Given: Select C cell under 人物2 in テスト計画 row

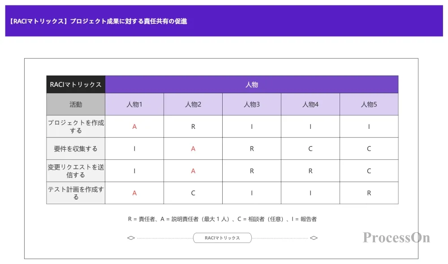Looking at the screenshot, I should tap(193, 193).
